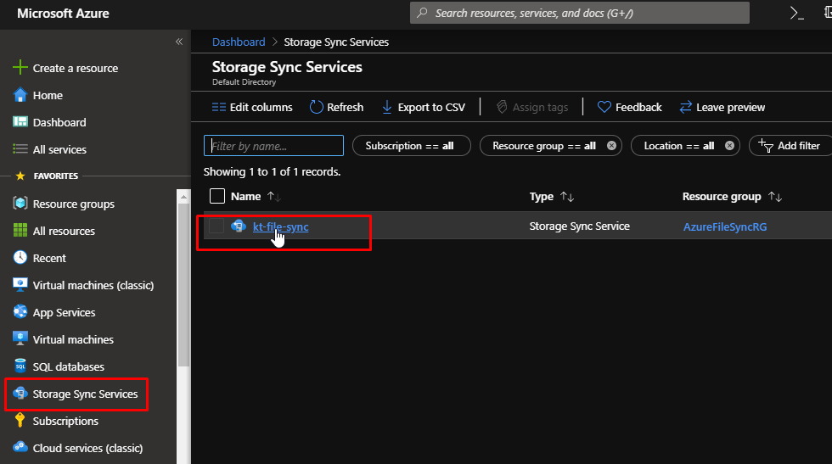Click the search magnifier icon in top bar
The image size is (832, 464).
[423, 13]
